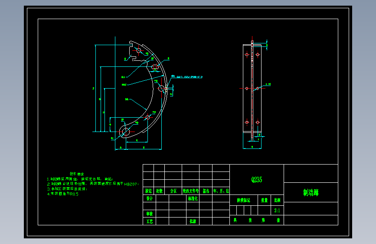Click the "重量" label cell
Viewport: 376px width, 244px height.
pyautogui.click(x=264, y=200)
